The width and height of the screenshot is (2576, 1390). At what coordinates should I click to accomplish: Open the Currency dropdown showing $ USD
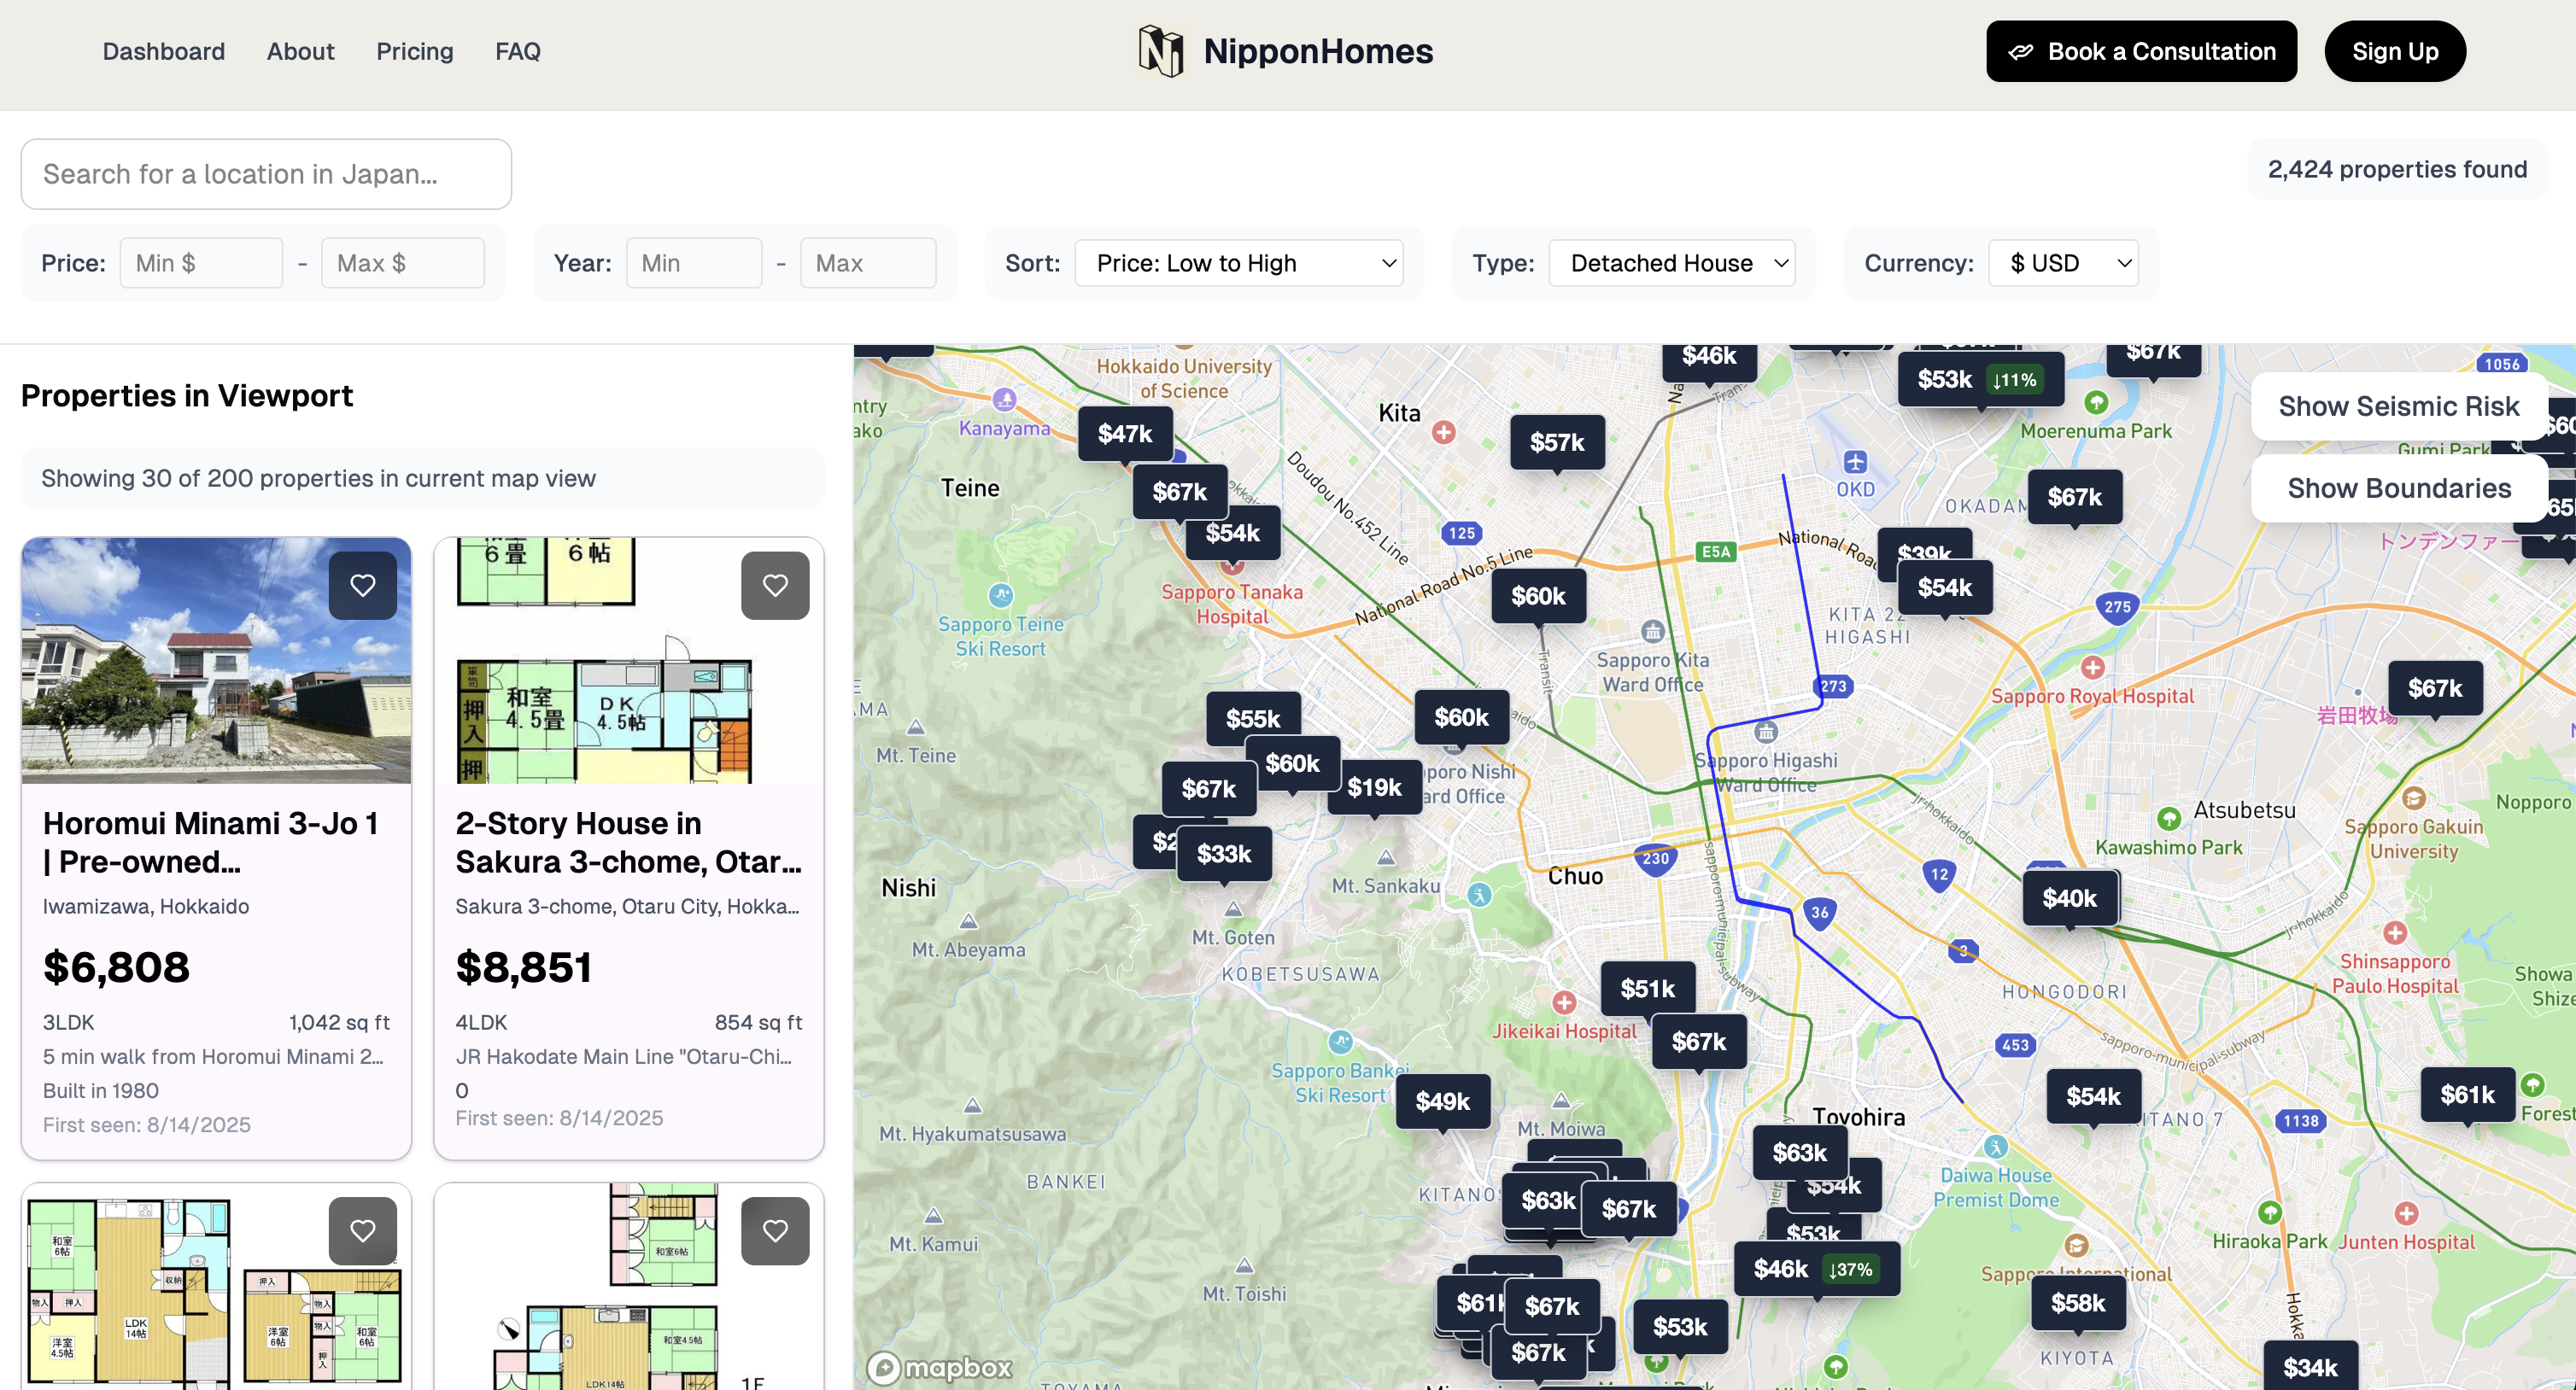tap(2063, 262)
